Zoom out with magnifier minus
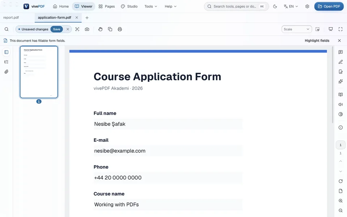This screenshot has width=347, height=217. point(340,210)
